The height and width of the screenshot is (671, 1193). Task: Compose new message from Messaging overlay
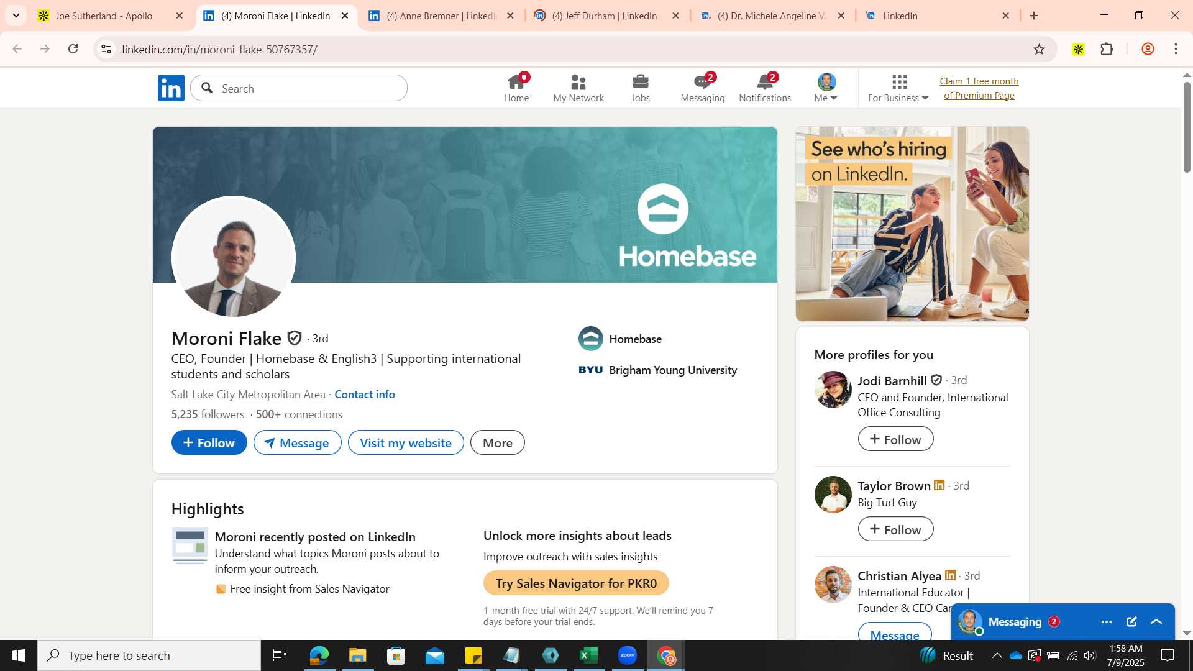(1131, 622)
